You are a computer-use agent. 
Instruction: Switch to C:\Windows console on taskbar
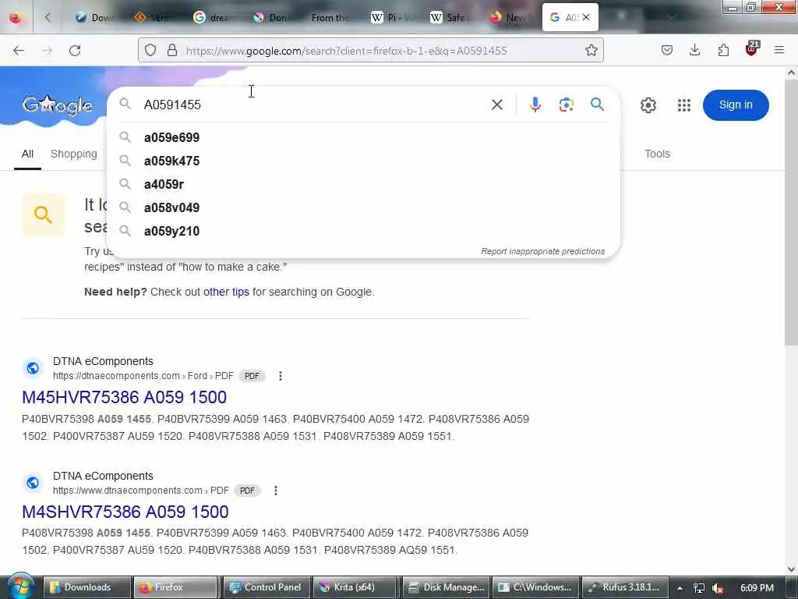[536, 587]
